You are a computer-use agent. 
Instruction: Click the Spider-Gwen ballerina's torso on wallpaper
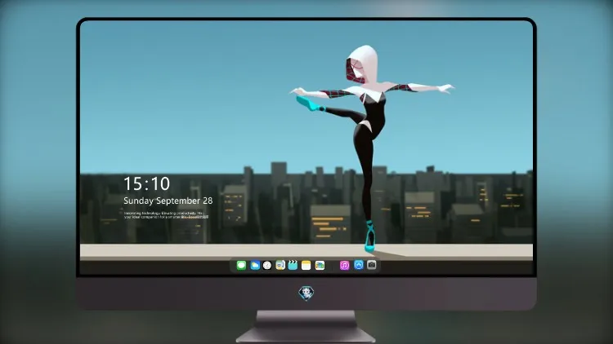[374, 109]
